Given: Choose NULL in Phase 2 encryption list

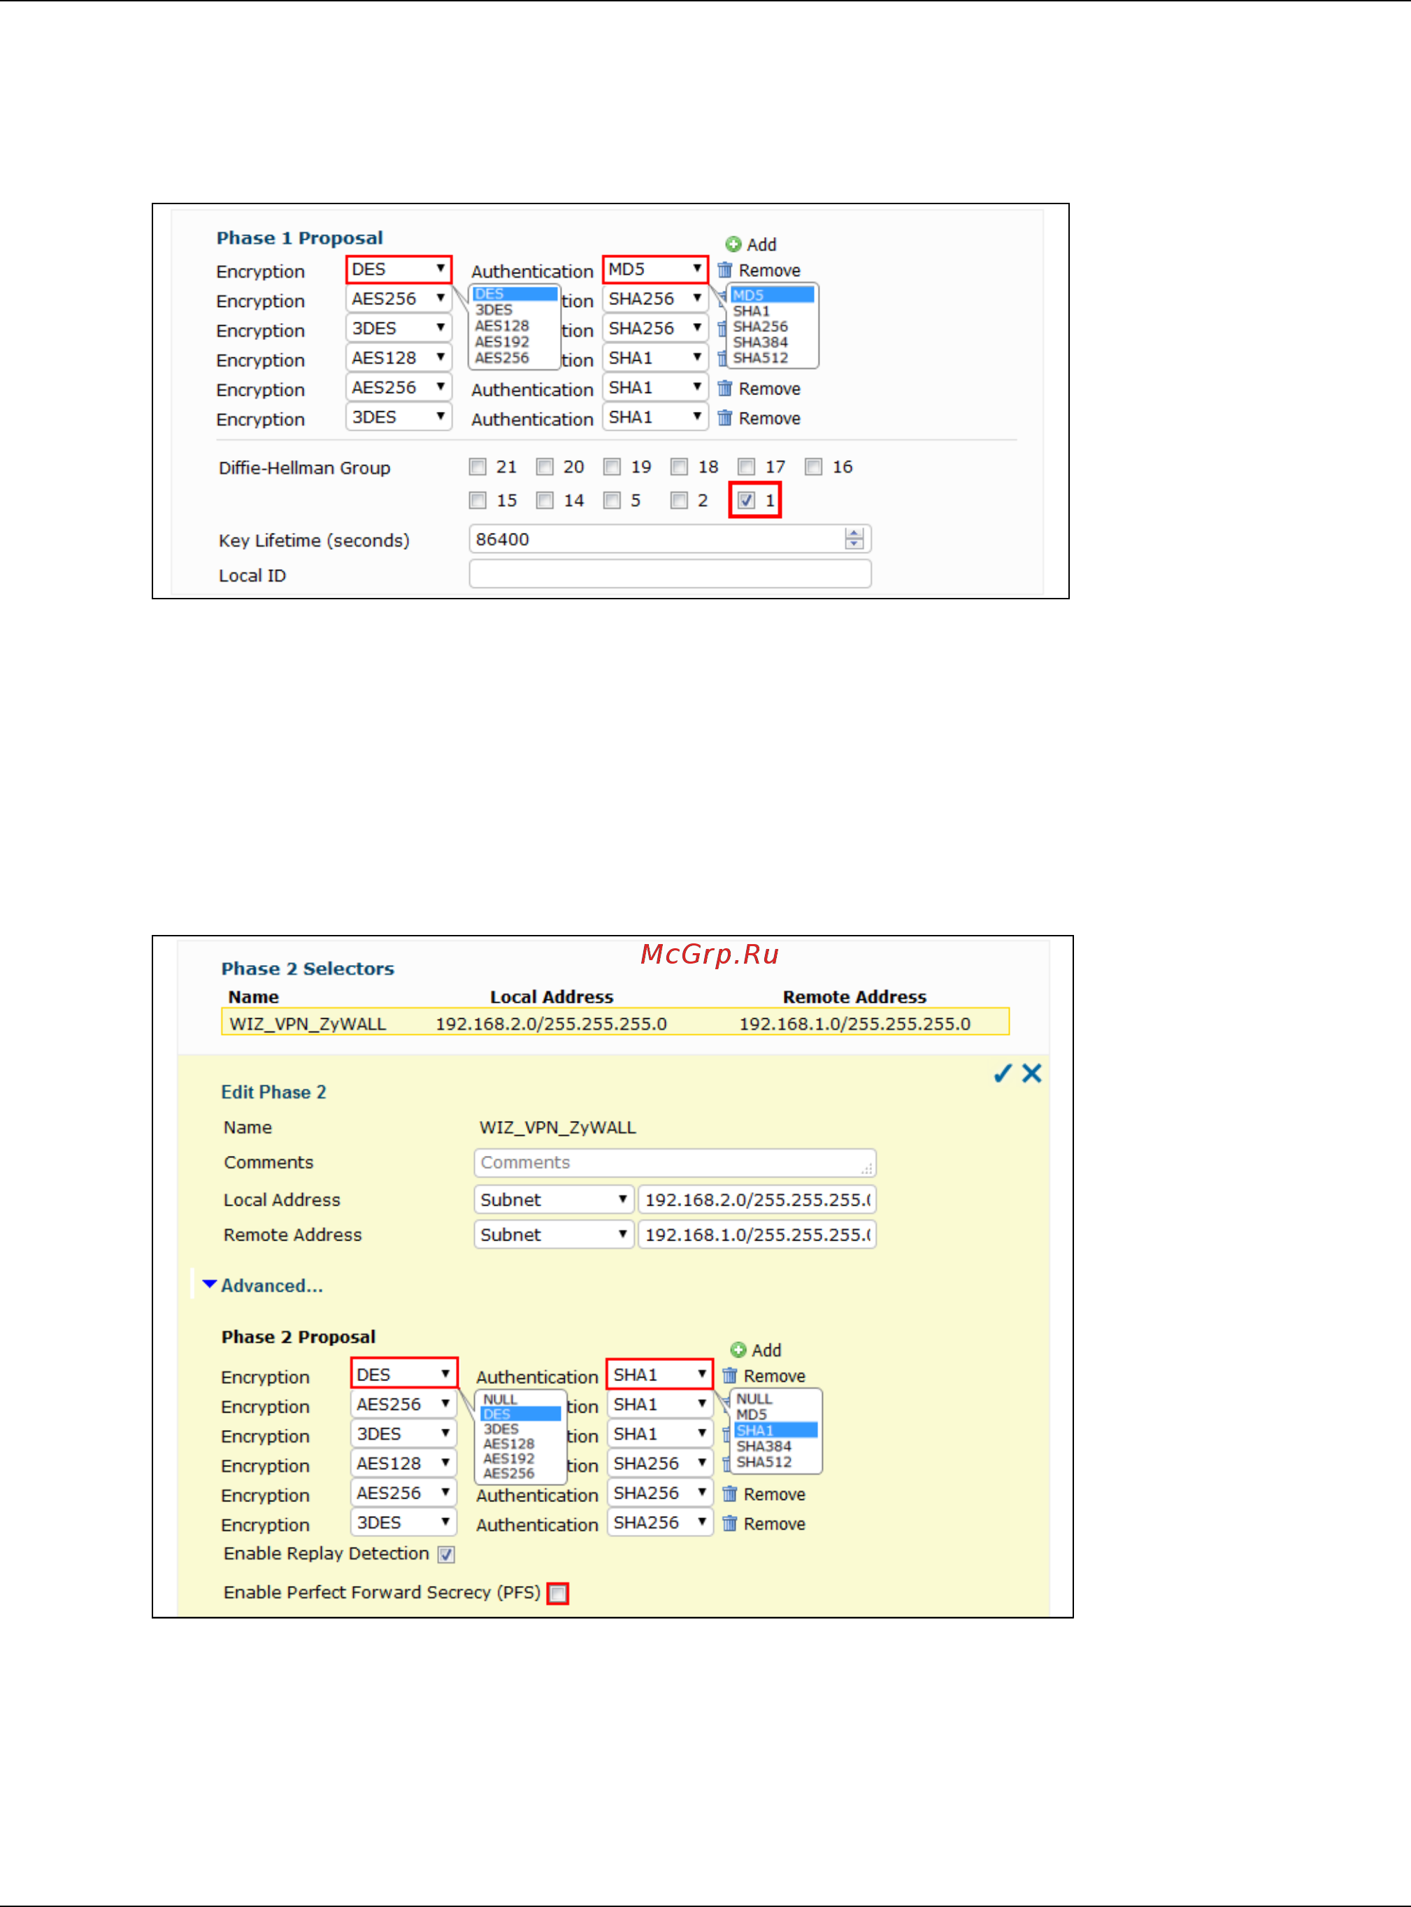Looking at the screenshot, I should pyautogui.click(x=501, y=1399).
